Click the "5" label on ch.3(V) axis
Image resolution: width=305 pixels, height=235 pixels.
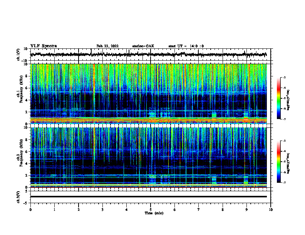click(x=27, y=191)
